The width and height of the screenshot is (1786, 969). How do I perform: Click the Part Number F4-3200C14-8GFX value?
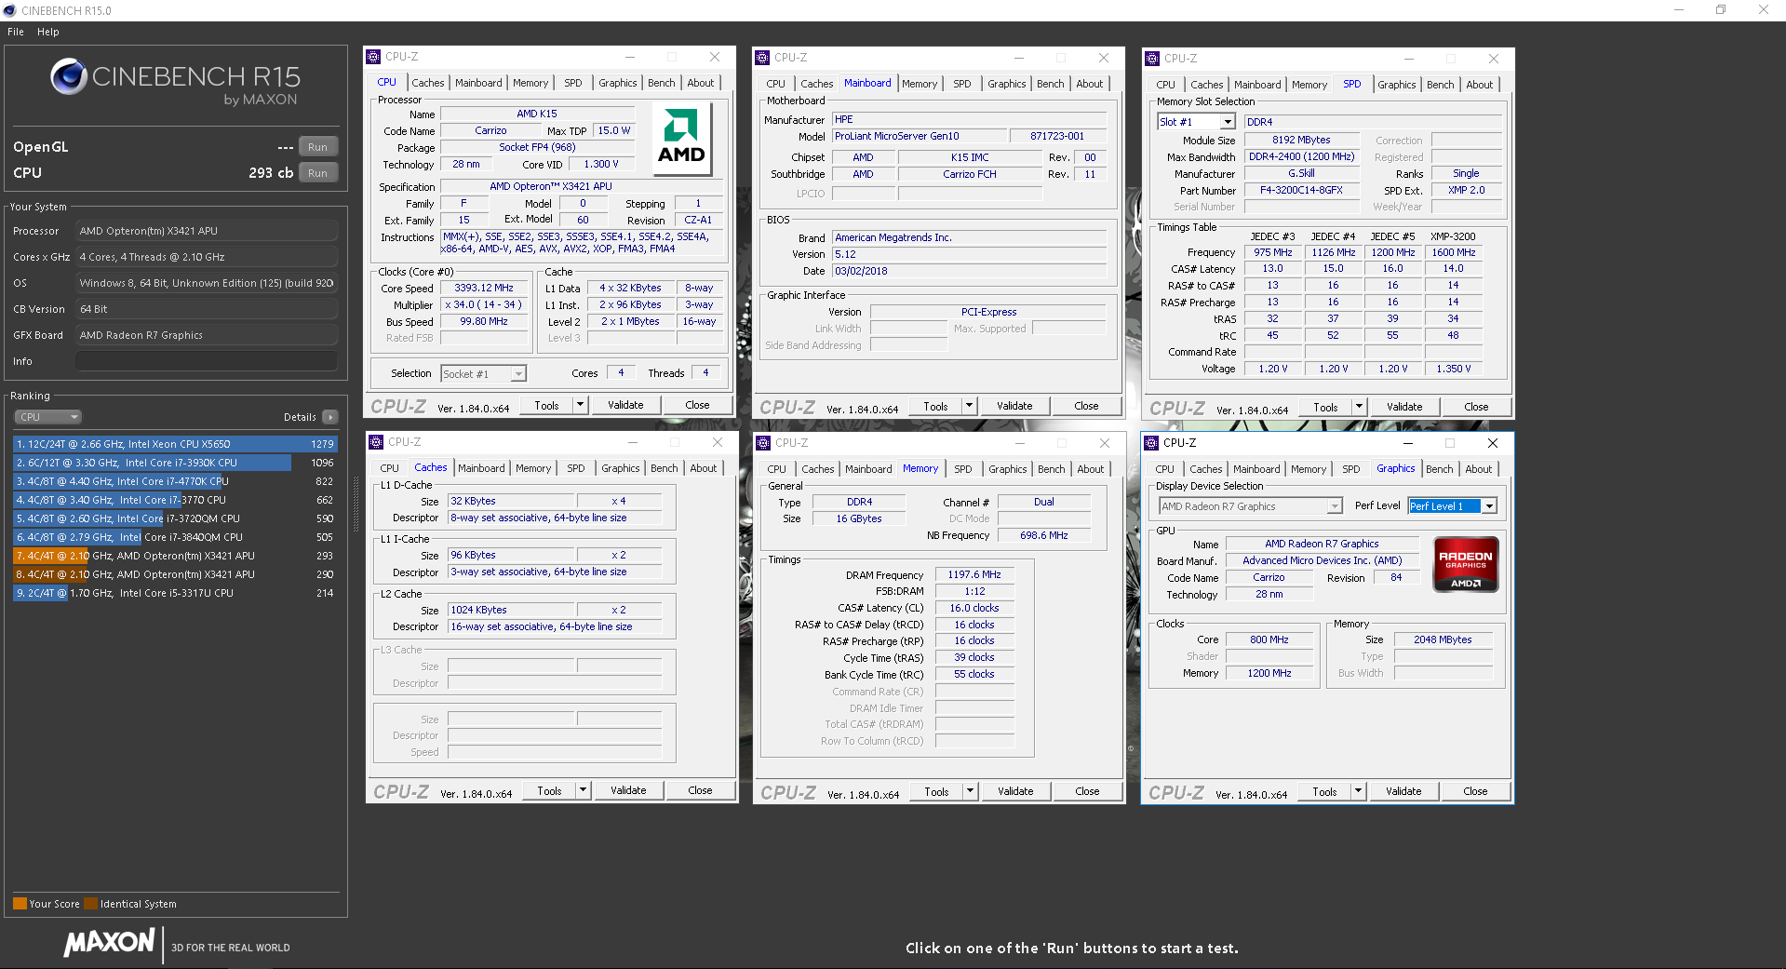tap(1301, 190)
